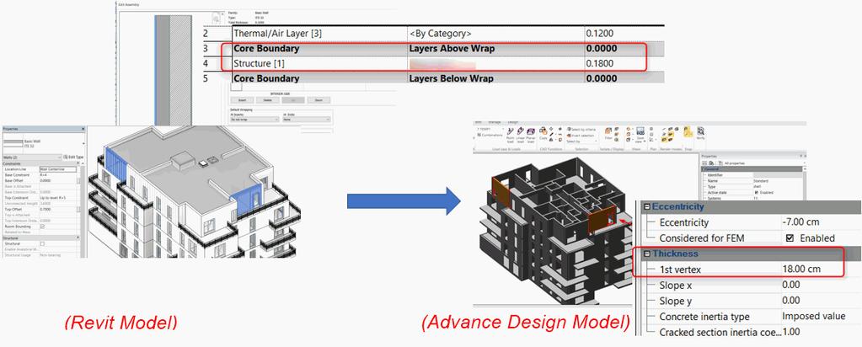The height and width of the screenshot is (347, 862).
Task: Open the load case dropdown above Combinations
Action: point(490,129)
